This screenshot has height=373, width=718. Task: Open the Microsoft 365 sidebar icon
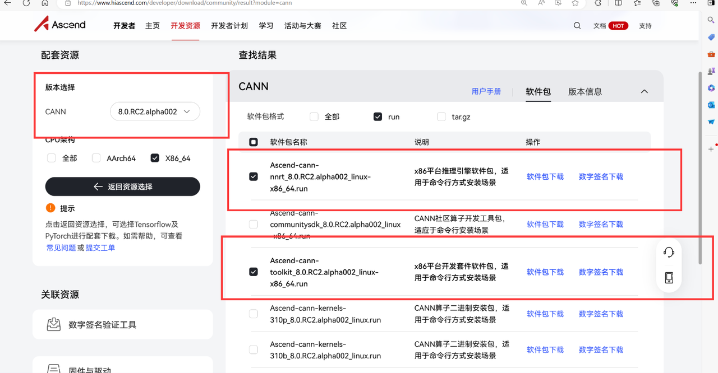pos(711,88)
